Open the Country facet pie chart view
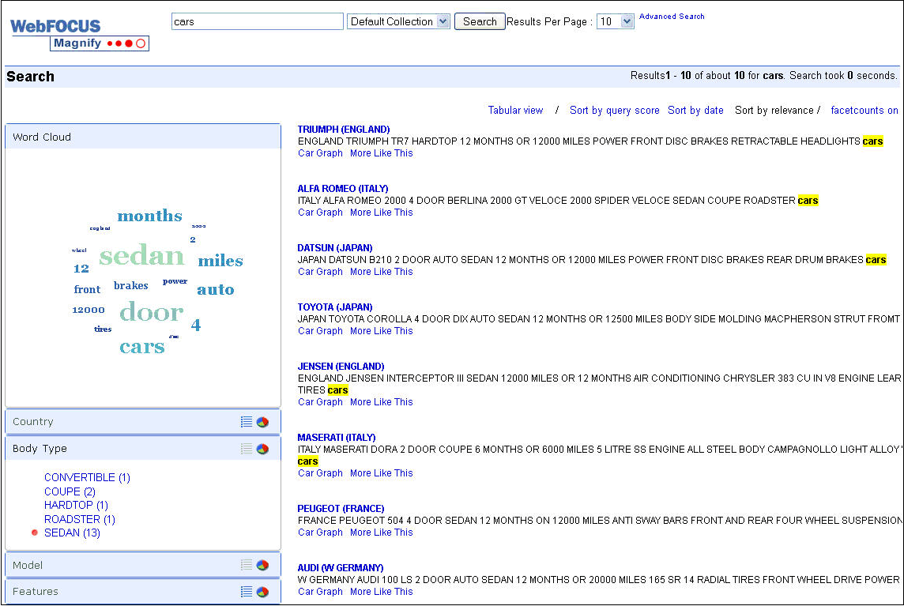Screen dimensions: 904x606 click(x=262, y=421)
